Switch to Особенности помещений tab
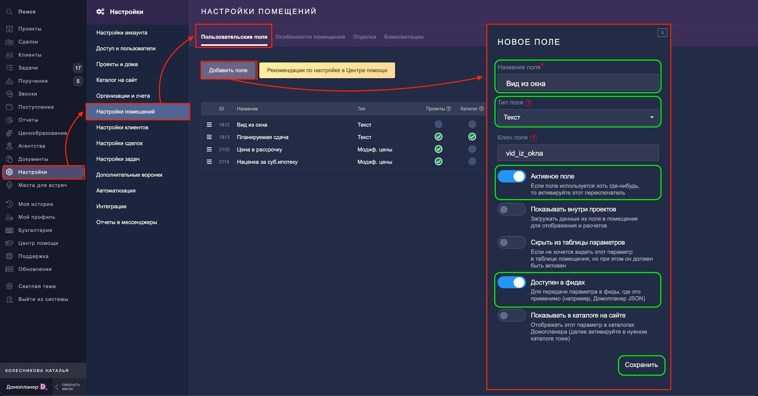758x396 pixels. point(310,37)
